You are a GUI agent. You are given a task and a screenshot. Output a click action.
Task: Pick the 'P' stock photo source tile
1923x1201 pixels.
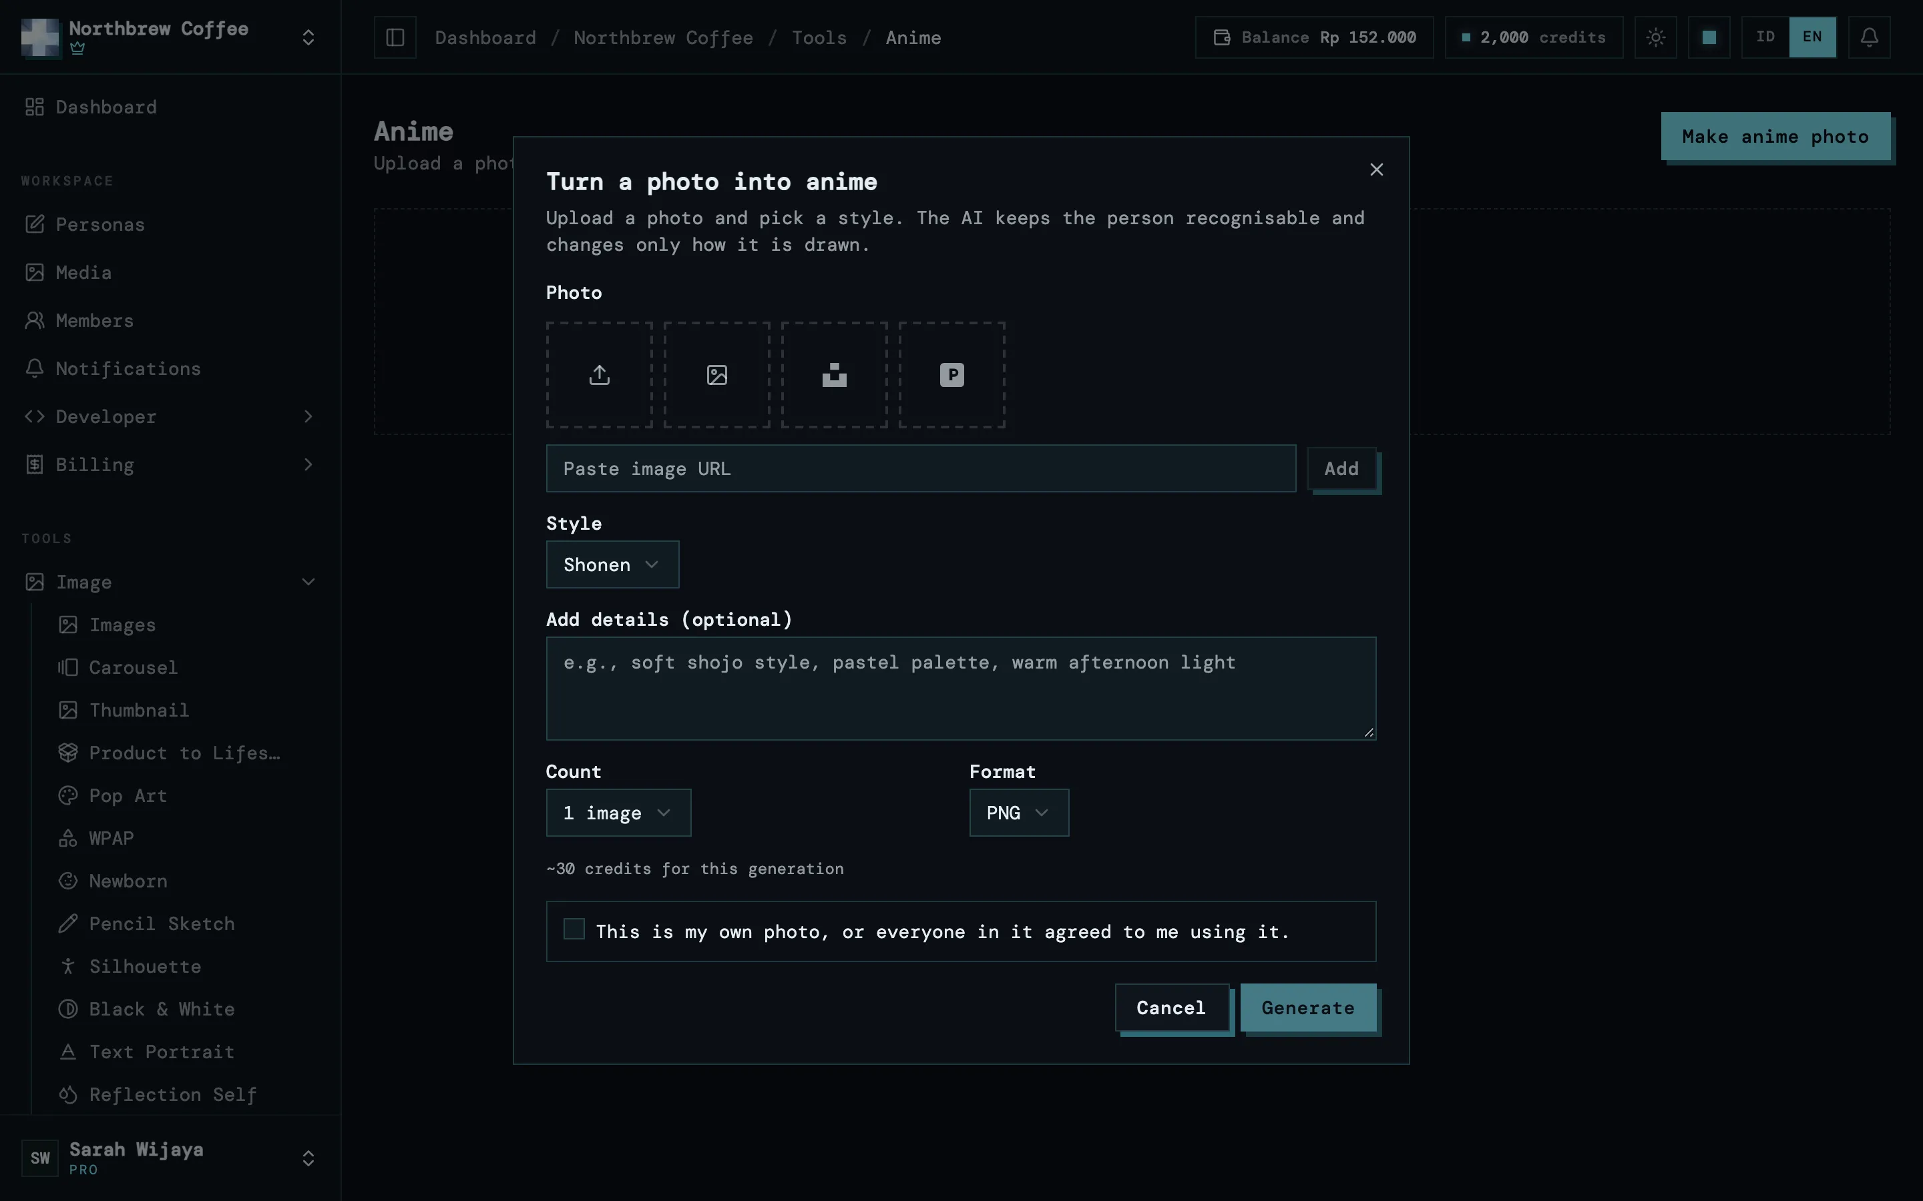tap(952, 375)
